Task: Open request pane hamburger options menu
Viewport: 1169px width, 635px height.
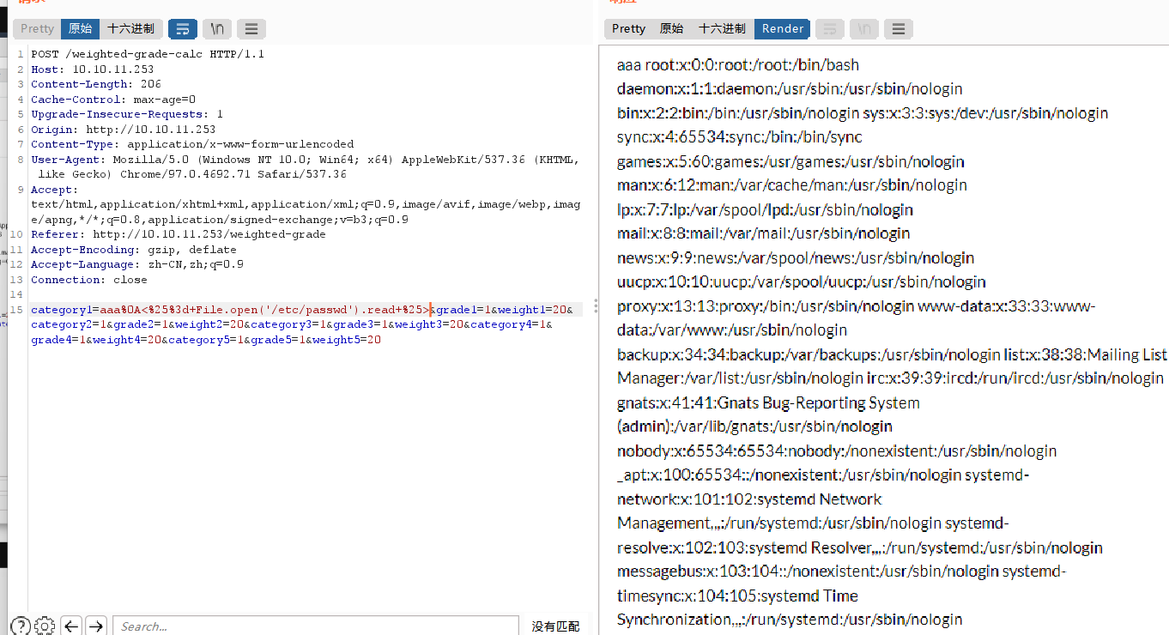Action: pos(251,29)
